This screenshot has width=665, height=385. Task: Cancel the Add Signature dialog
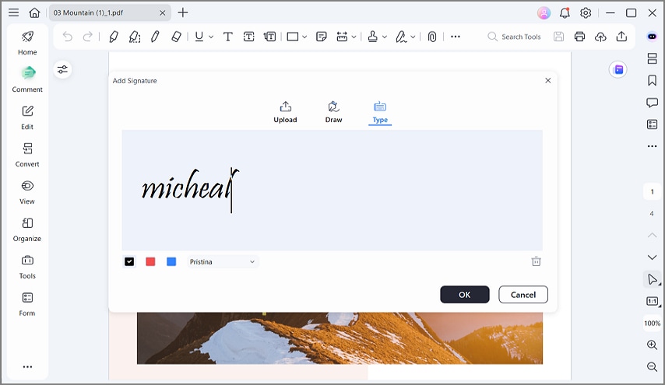coord(523,294)
